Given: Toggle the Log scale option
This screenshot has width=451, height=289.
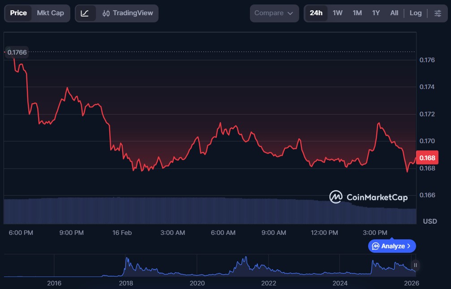Looking at the screenshot, I should 416,13.
